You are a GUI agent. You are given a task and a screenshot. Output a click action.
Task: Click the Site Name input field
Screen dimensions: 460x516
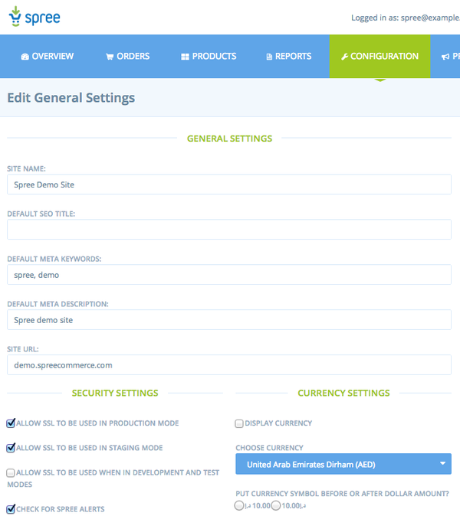click(229, 185)
